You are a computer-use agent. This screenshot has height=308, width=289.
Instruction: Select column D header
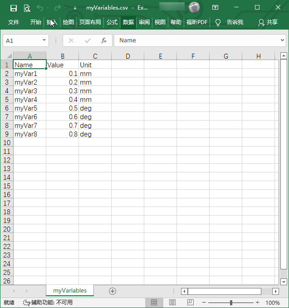point(128,56)
